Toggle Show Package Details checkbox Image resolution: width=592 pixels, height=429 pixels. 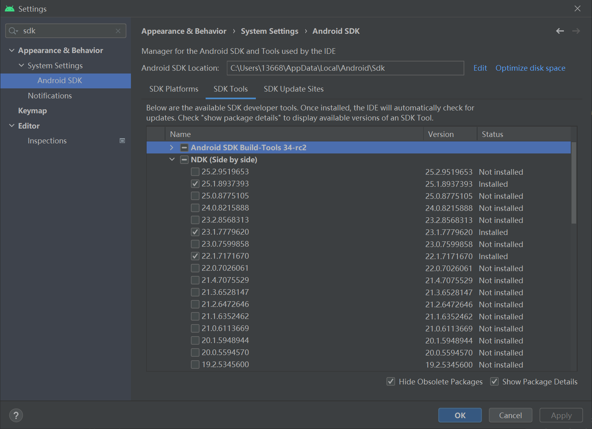click(x=494, y=382)
